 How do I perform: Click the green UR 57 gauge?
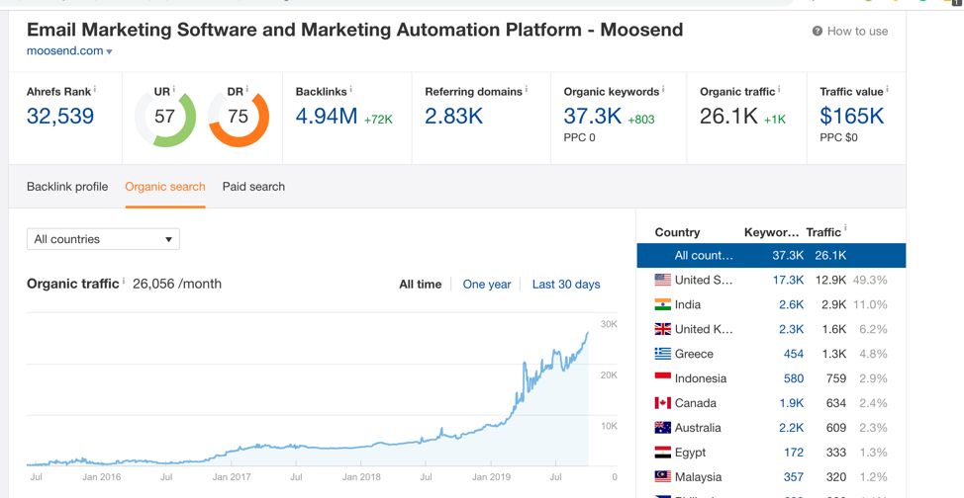164,116
